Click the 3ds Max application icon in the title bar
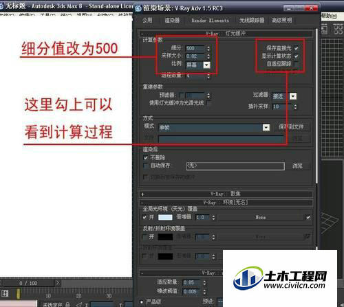 (x=1, y=5)
